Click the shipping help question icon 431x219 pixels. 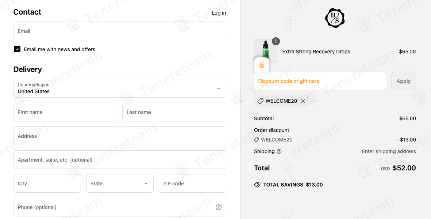click(279, 151)
